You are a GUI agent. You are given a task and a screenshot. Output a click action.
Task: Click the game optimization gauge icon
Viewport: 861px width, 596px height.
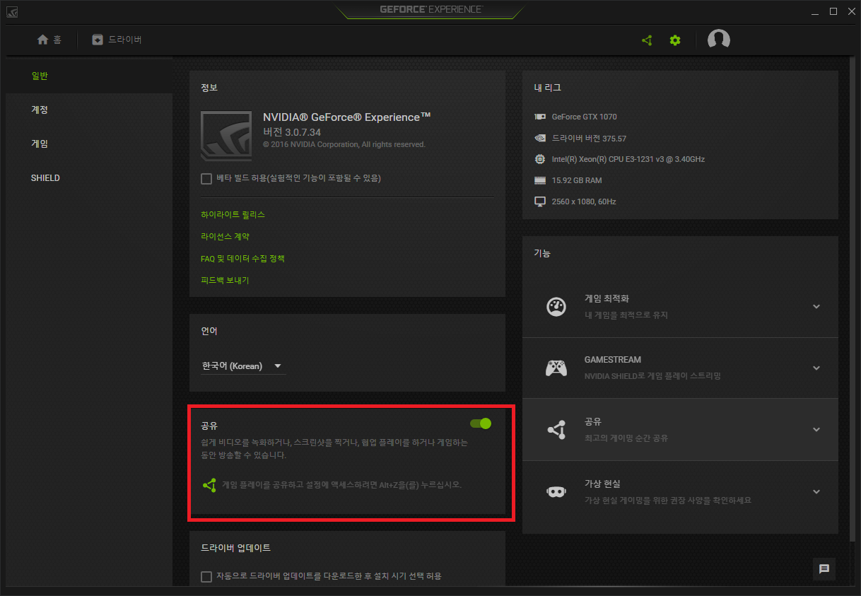[556, 306]
